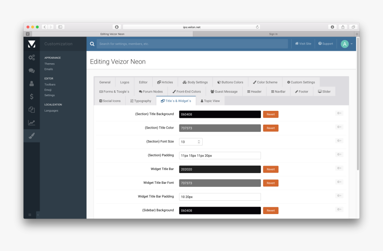The height and width of the screenshot is (251, 383).
Task: Revert the Section Title Background color
Action: [x=271, y=114]
